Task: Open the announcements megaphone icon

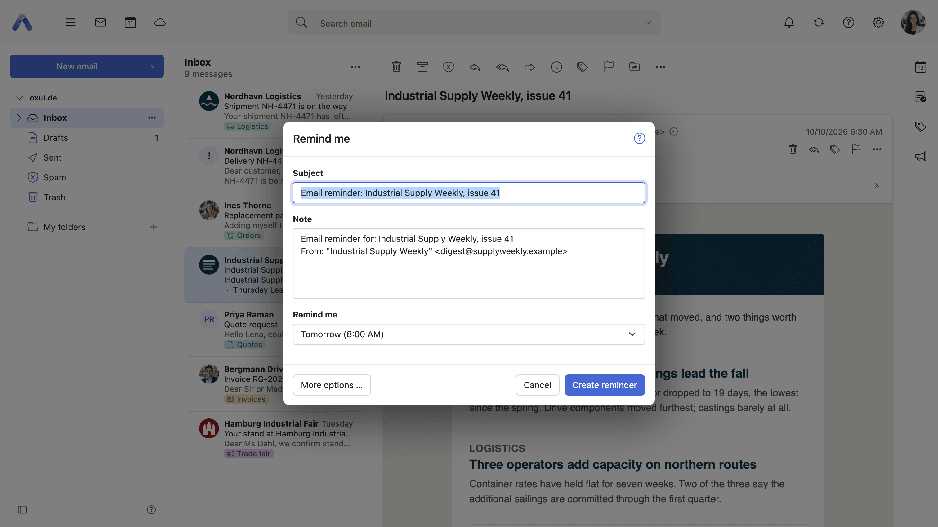Action: [920, 157]
